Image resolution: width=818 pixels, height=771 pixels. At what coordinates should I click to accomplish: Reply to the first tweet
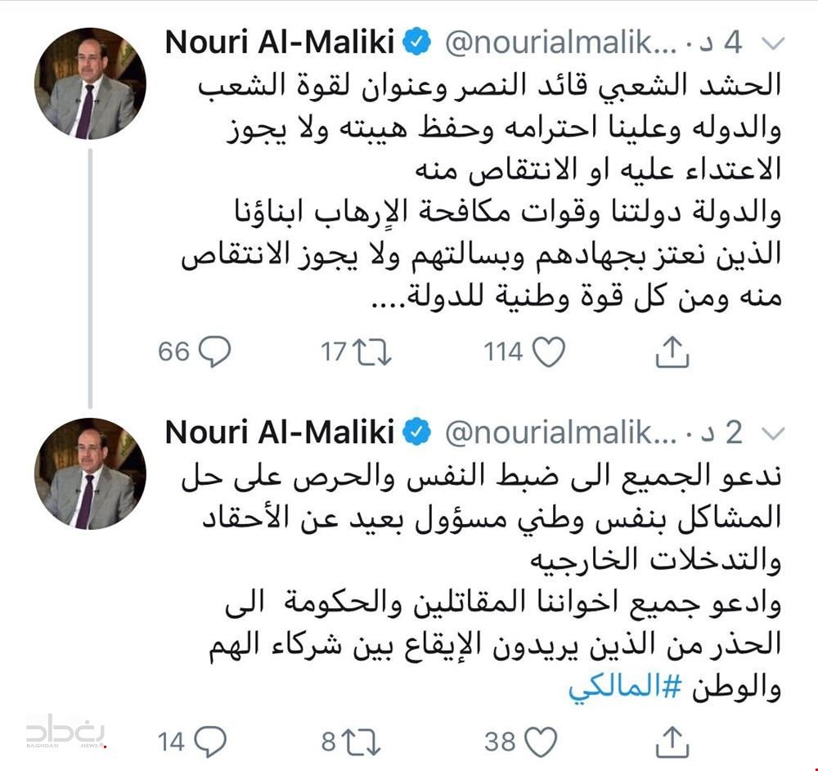[x=214, y=352]
